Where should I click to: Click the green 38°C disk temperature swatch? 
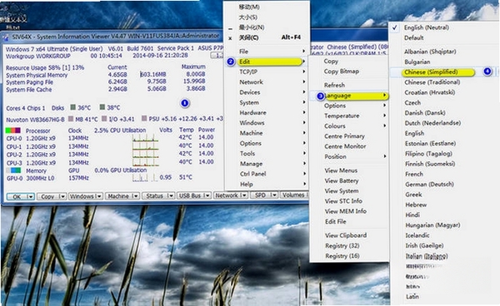102,107
